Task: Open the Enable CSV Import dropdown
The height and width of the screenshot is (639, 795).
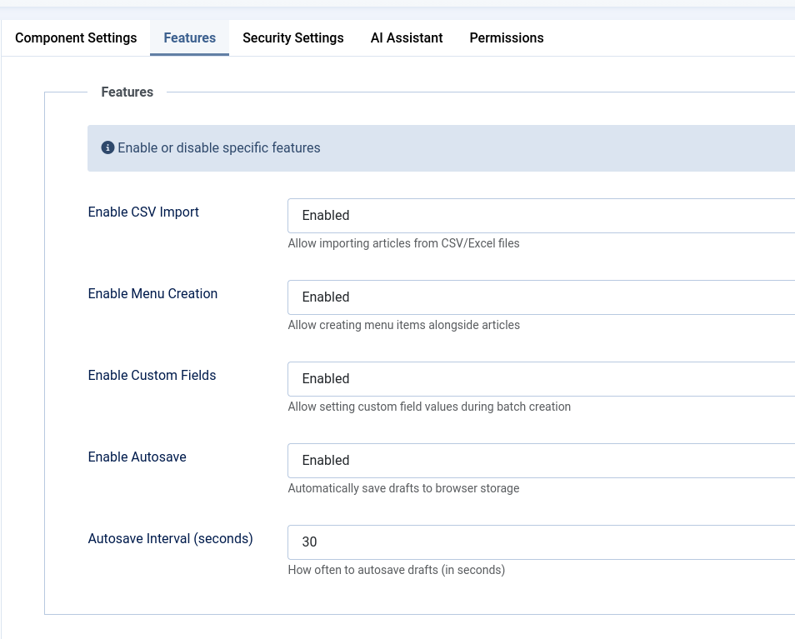Action: click(x=542, y=215)
